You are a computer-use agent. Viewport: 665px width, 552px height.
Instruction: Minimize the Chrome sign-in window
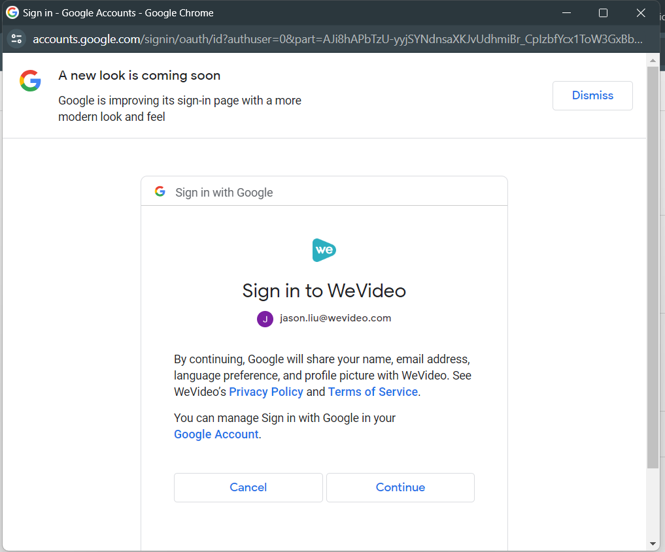pos(566,12)
